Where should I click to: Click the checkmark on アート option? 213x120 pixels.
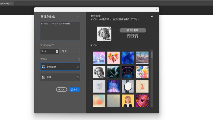coord(57,51)
